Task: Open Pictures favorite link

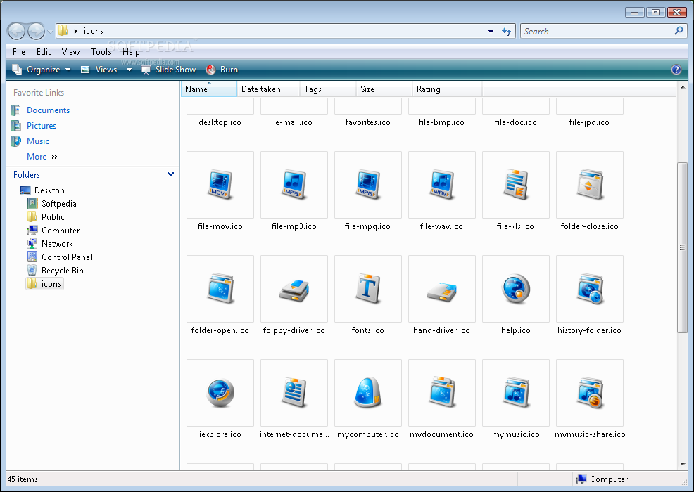Action: coord(41,126)
